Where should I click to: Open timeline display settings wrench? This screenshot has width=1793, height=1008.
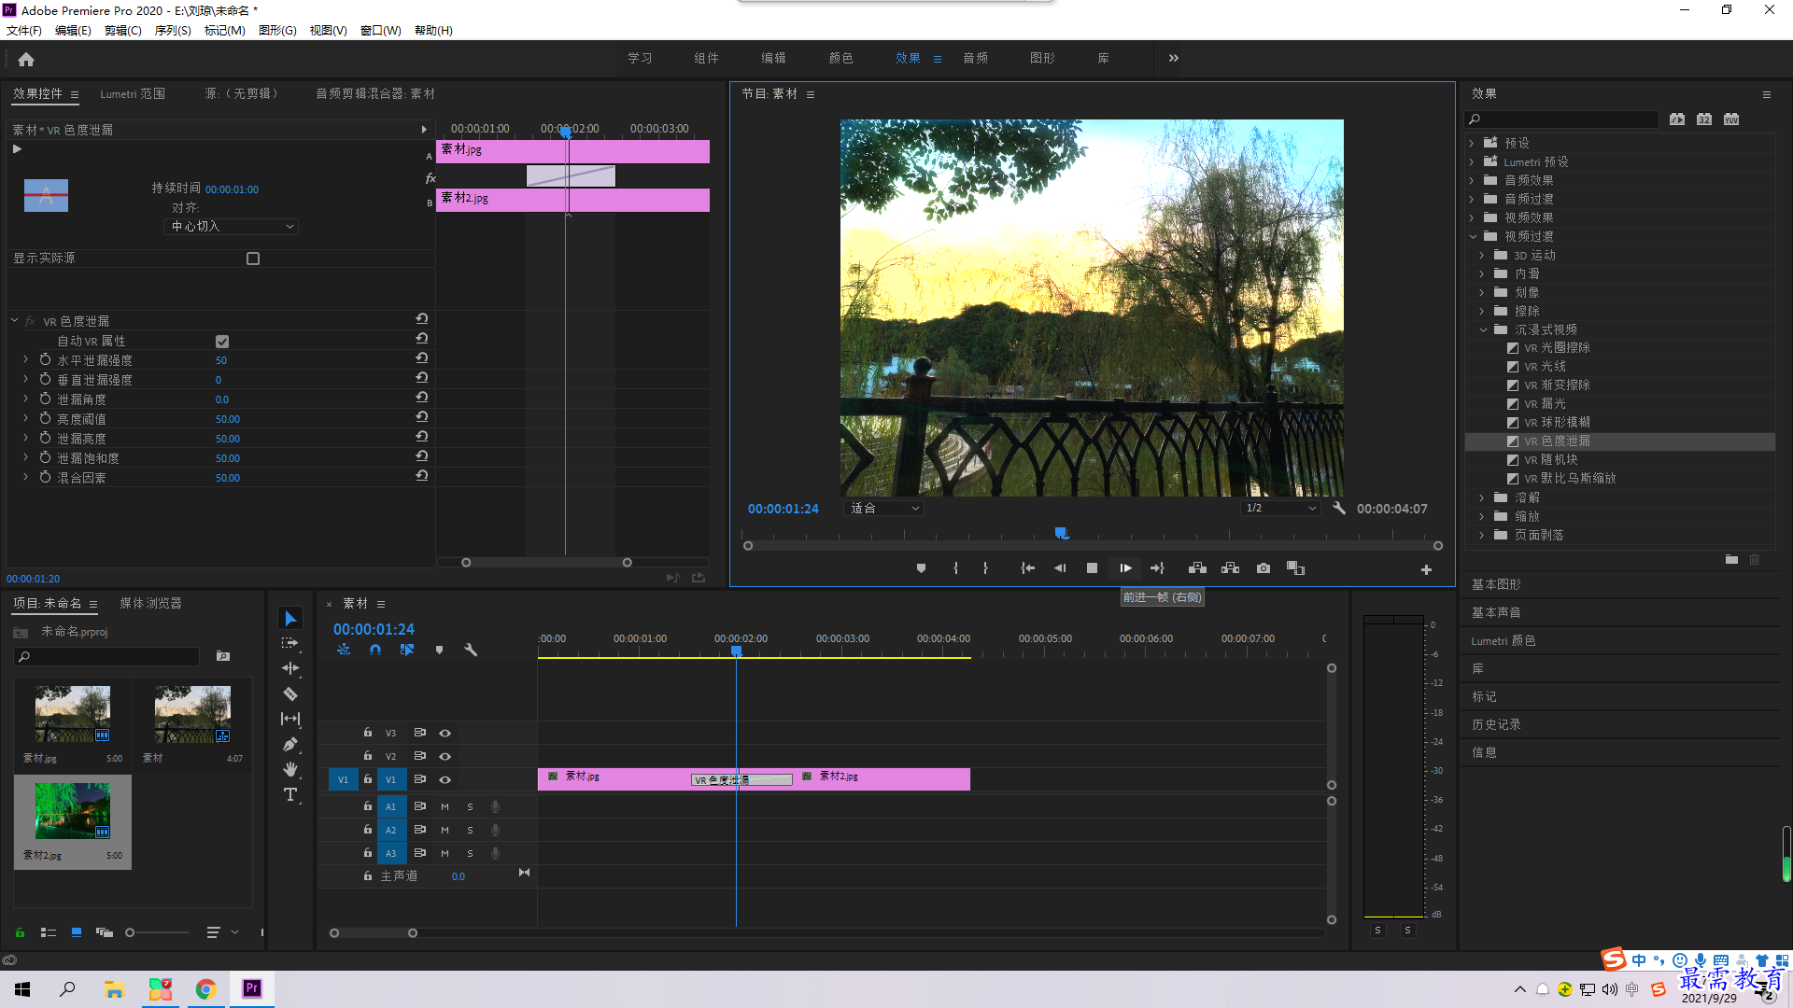click(x=471, y=650)
